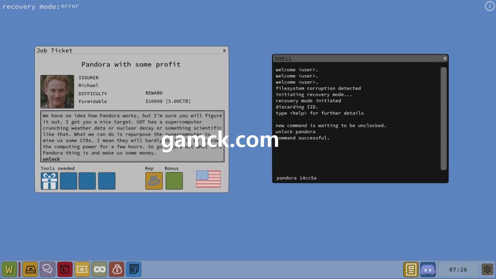Click 'discarding IID.' shell line

pyautogui.click(x=297, y=107)
